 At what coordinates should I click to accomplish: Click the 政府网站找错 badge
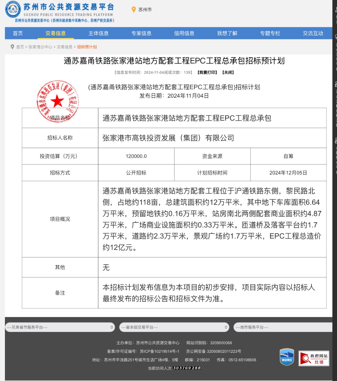[x=314, y=358]
